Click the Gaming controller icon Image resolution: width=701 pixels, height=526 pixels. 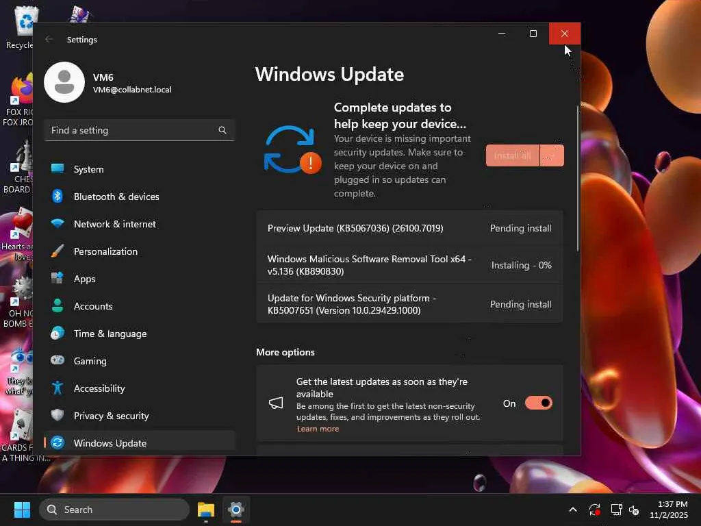point(58,360)
